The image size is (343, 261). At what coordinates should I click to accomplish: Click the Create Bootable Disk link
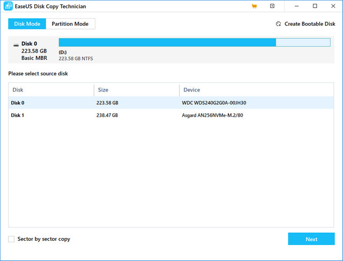(x=310, y=24)
